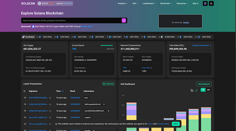The image size is (236, 131).
Task: Open transaction 5GrHYGKMVACukBw
Action: (x=38, y=98)
